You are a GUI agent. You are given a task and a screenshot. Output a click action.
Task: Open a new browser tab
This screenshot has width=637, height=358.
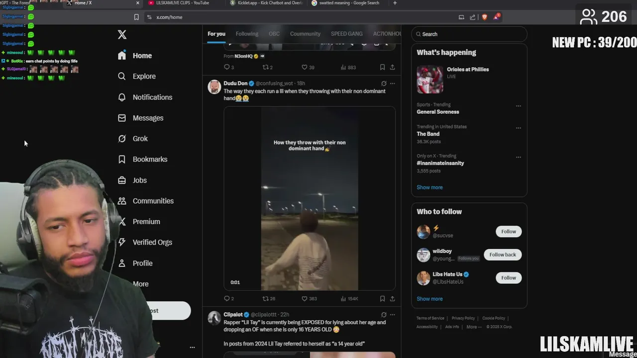tap(395, 3)
